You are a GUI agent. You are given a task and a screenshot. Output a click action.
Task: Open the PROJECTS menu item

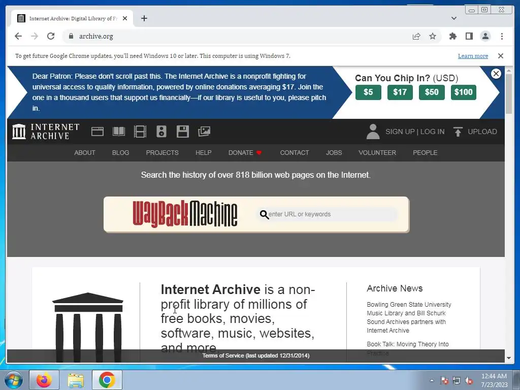click(162, 152)
